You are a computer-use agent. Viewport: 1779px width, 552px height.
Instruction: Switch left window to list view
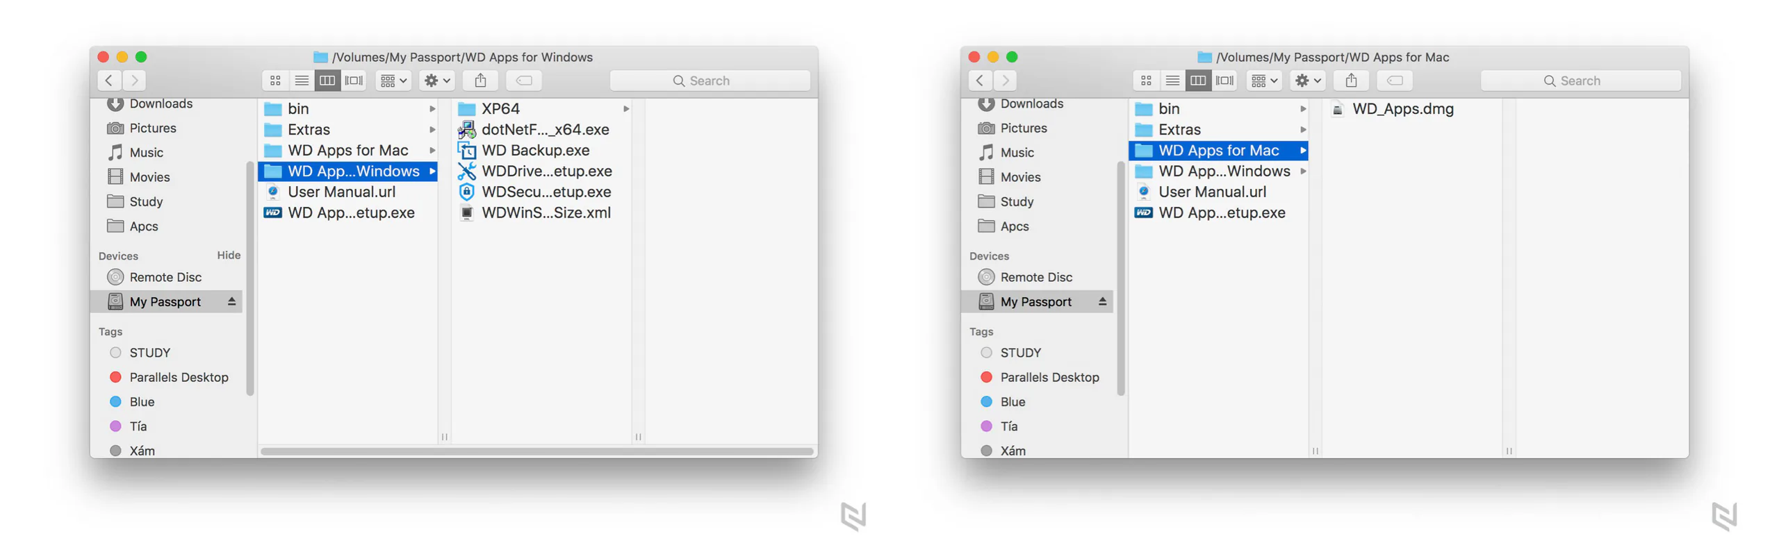coord(300,81)
